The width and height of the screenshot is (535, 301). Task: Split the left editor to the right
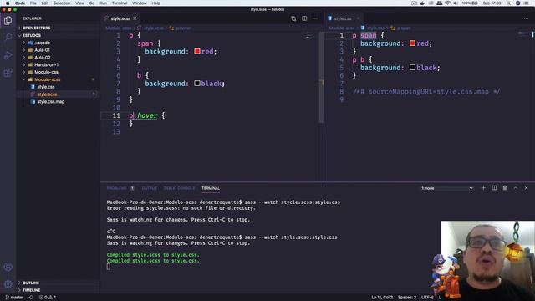304,18
